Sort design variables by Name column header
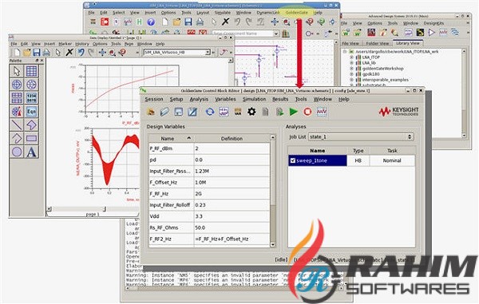This screenshot has height=304, width=479. click(171, 139)
